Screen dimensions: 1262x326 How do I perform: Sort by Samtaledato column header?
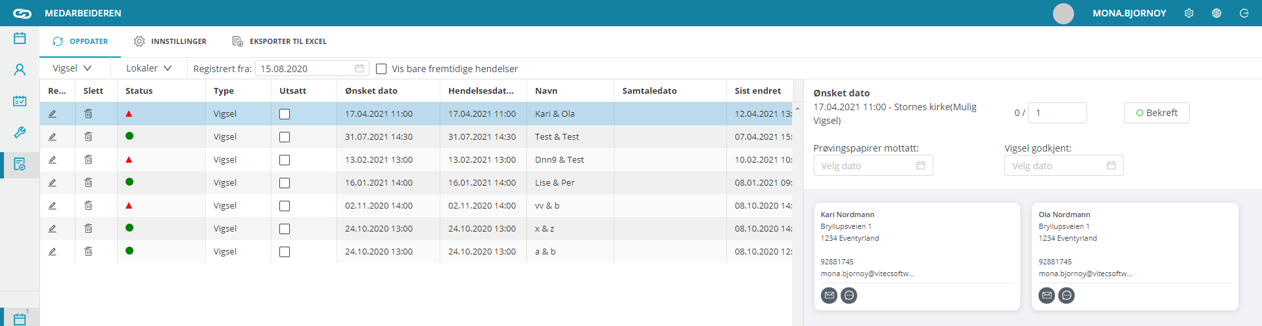[x=670, y=91]
